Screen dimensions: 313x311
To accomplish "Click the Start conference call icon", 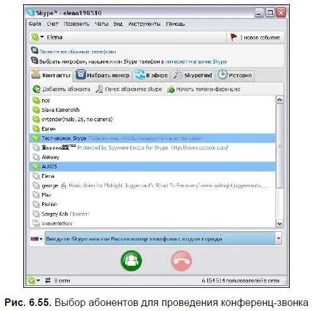I will (171, 89).
